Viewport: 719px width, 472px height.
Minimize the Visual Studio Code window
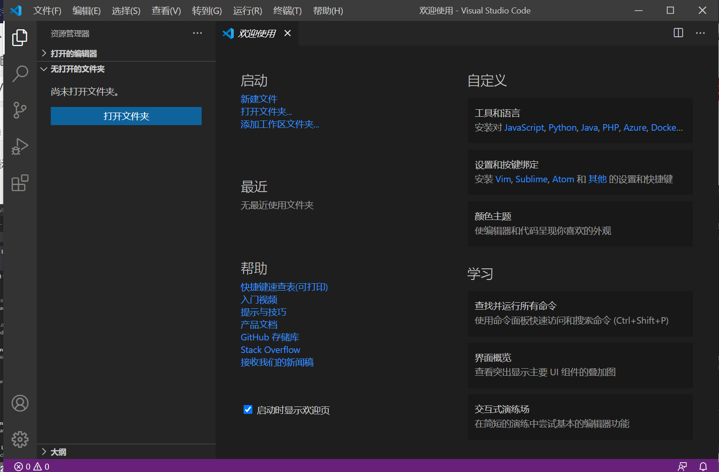[x=638, y=10]
